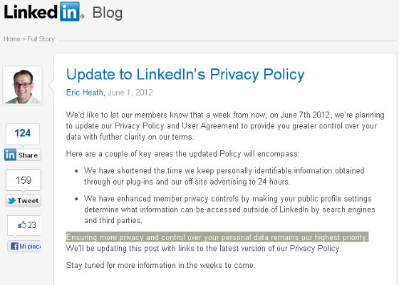Screen dimensions: 399x285
Task: Open author Eric Heath's page
Action: click(x=85, y=93)
